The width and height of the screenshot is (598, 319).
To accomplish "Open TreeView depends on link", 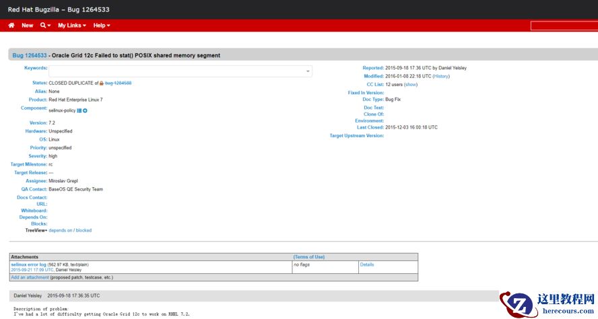I will (60, 230).
